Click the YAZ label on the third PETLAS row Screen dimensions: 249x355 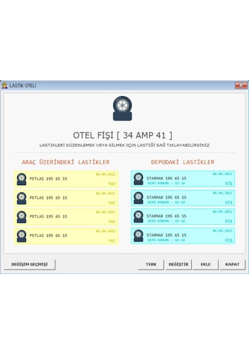pyautogui.click(x=112, y=222)
